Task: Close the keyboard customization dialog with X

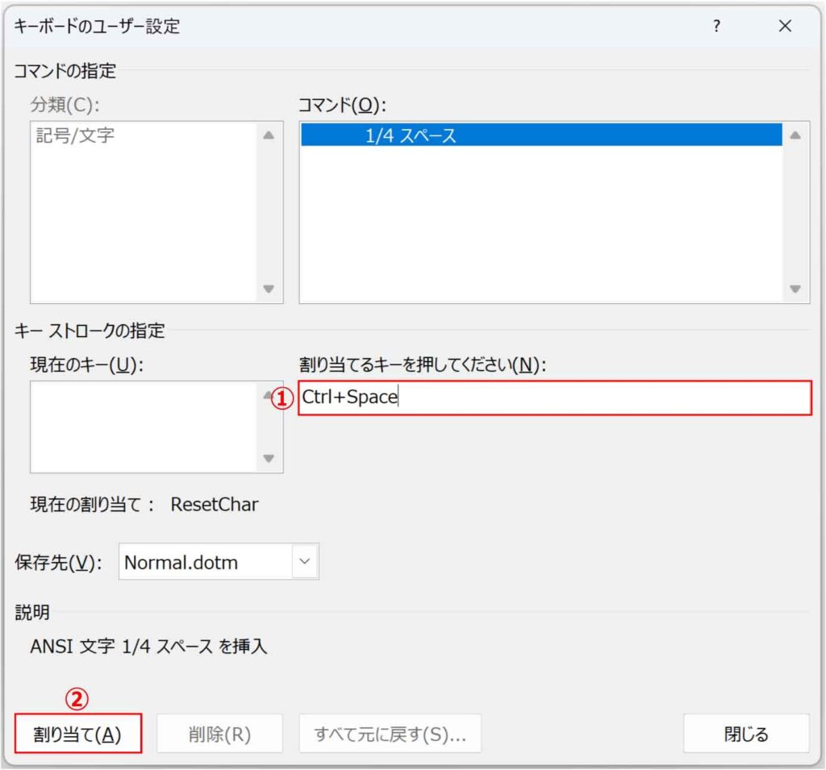Action: (785, 26)
